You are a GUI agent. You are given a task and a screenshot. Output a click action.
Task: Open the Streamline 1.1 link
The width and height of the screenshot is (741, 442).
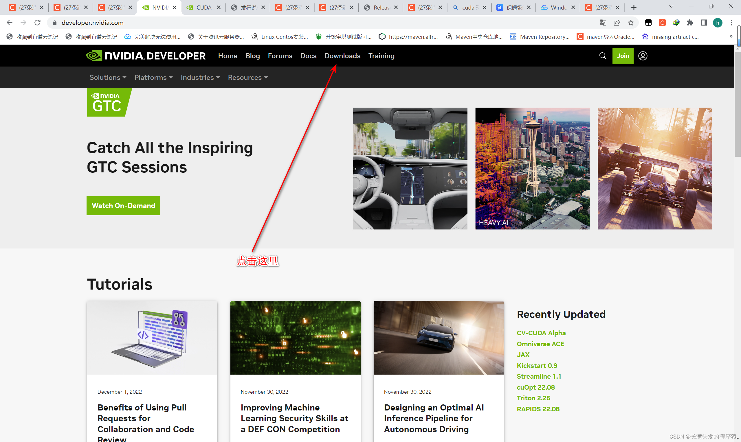tap(539, 376)
